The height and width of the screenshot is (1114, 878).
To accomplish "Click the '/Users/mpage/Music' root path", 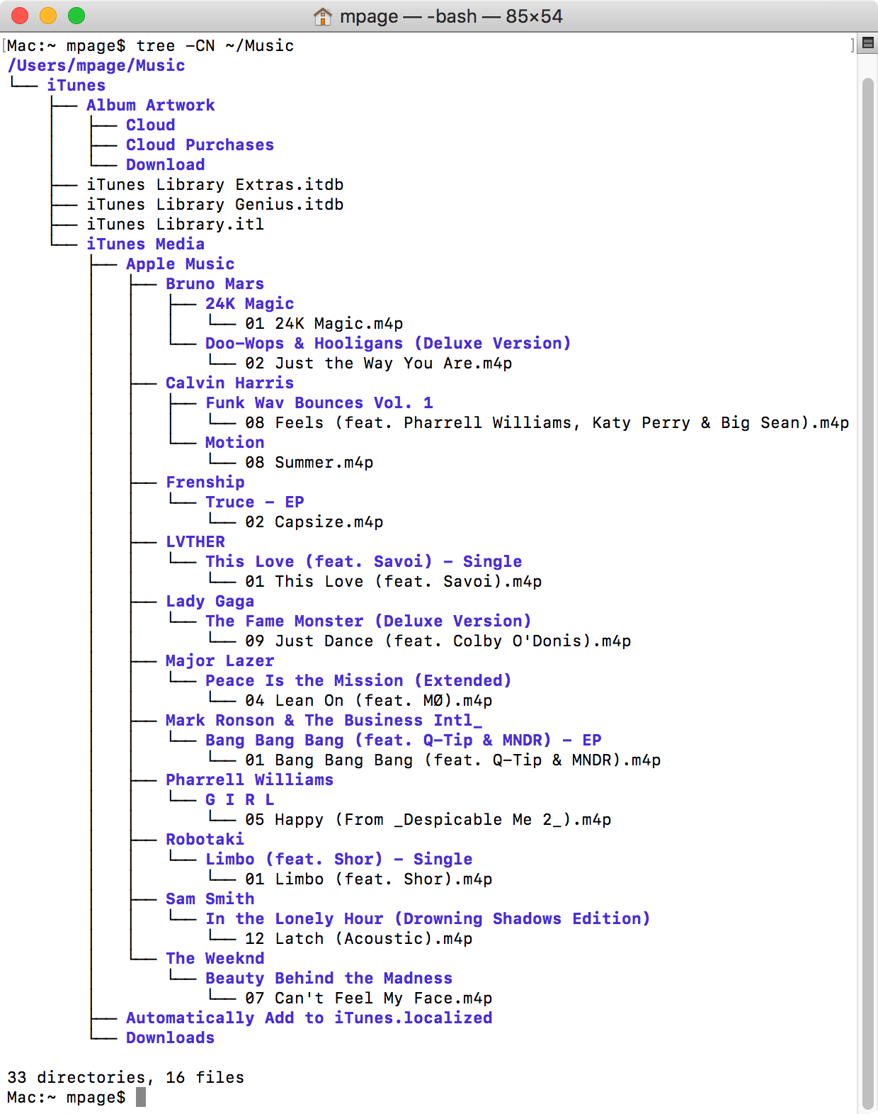I will tap(96, 65).
